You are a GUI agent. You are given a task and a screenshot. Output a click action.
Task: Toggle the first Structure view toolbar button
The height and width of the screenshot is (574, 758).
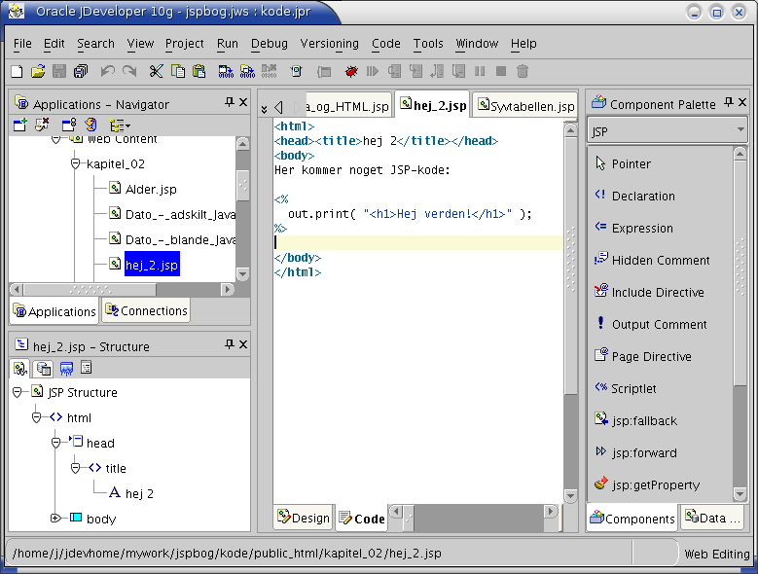19,368
